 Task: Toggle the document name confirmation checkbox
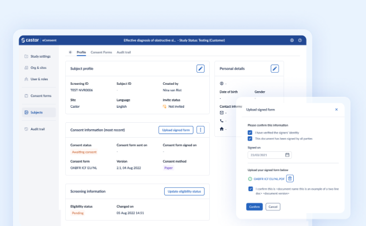pyautogui.click(x=250, y=189)
